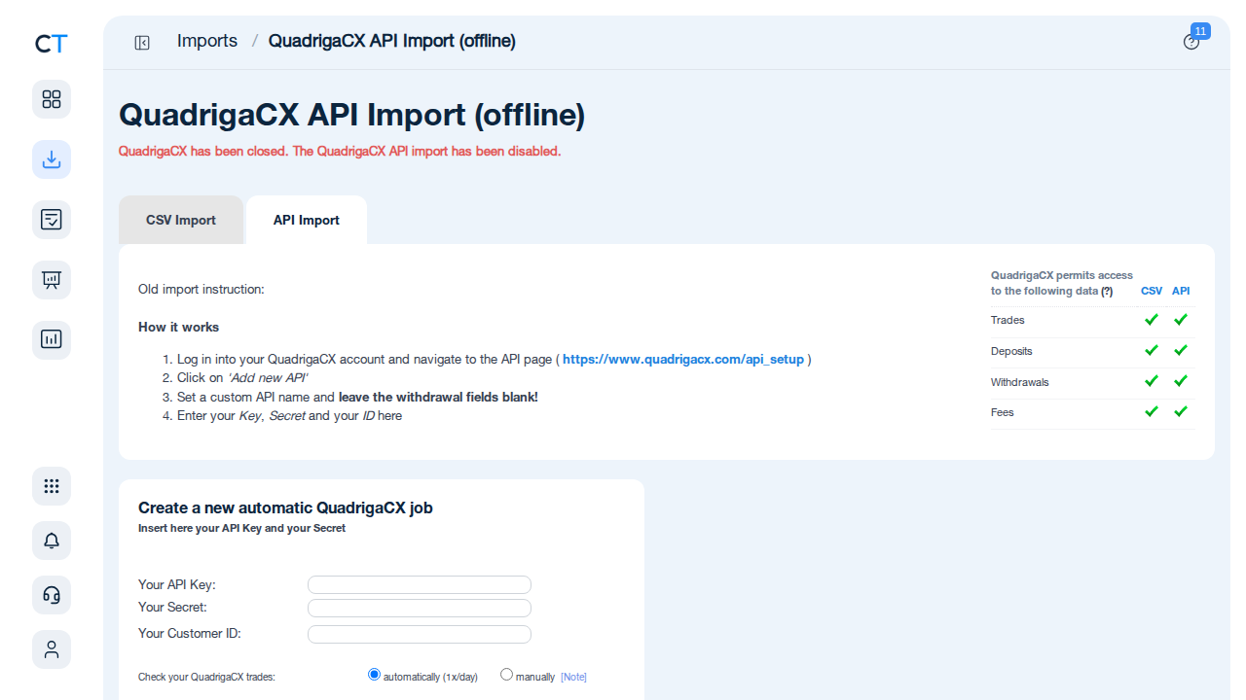Open the user account profile icon
This screenshot has height=700, width=1246.
click(x=52, y=649)
